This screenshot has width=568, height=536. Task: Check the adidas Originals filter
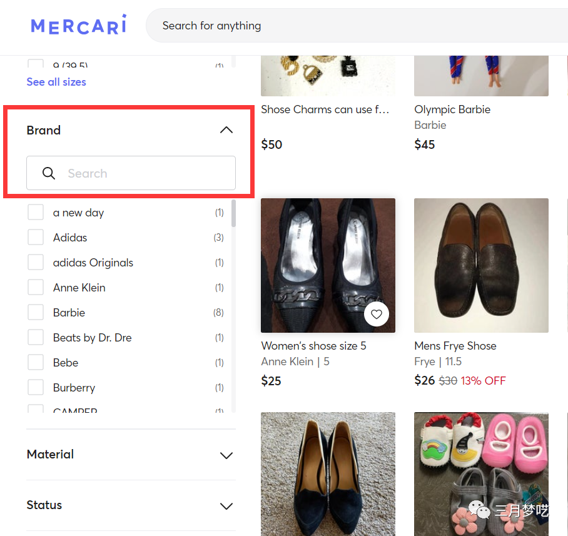pyautogui.click(x=36, y=262)
